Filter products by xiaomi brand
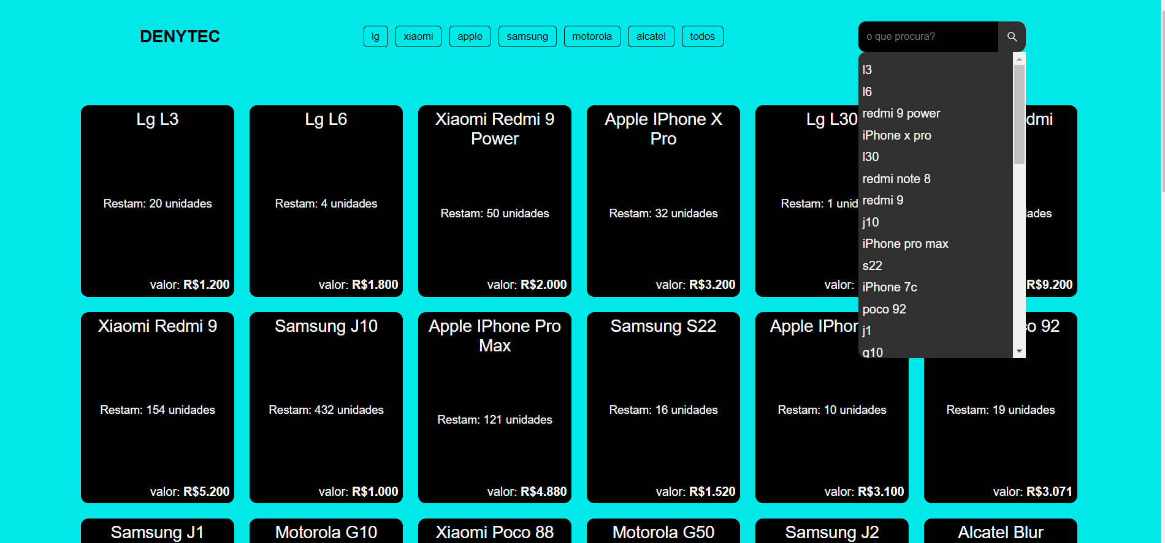Screen dimensions: 1165x543 (418, 37)
